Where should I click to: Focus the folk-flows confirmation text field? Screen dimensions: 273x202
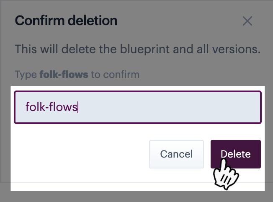pyautogui.click(x=138, y=107)
